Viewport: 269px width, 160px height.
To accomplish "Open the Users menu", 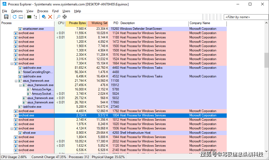I will 66,11.
